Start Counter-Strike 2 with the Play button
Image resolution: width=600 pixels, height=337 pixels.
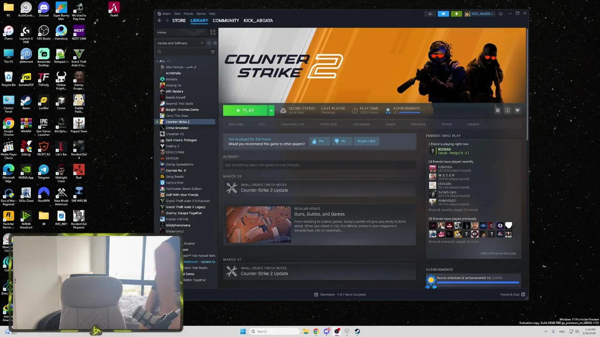(x=245, y=110)
